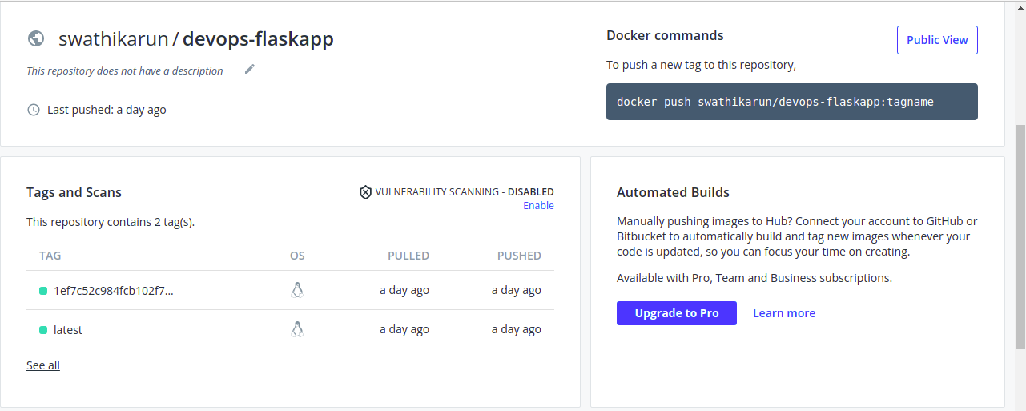Image resolution: width=1026 pixels, height=411 pixels.
Task: Click the docker push command box
Action: click(x=792, y=102)
